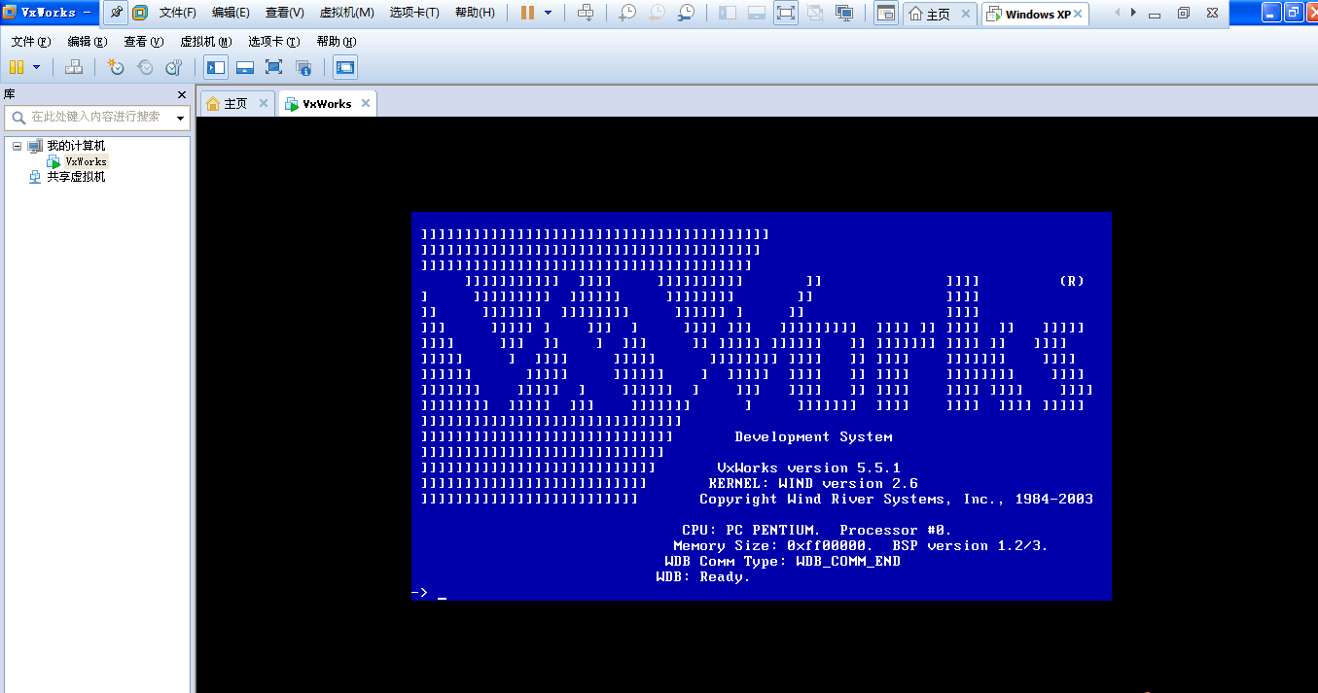This screenshot has height=693, width=1318.
Task: Suspend the virtual machine
Action: click(17, 66)
